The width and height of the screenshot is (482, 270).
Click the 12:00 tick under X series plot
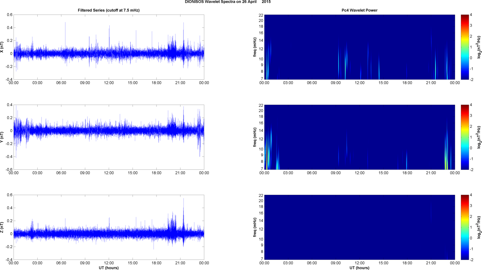[x=109, y=83]
